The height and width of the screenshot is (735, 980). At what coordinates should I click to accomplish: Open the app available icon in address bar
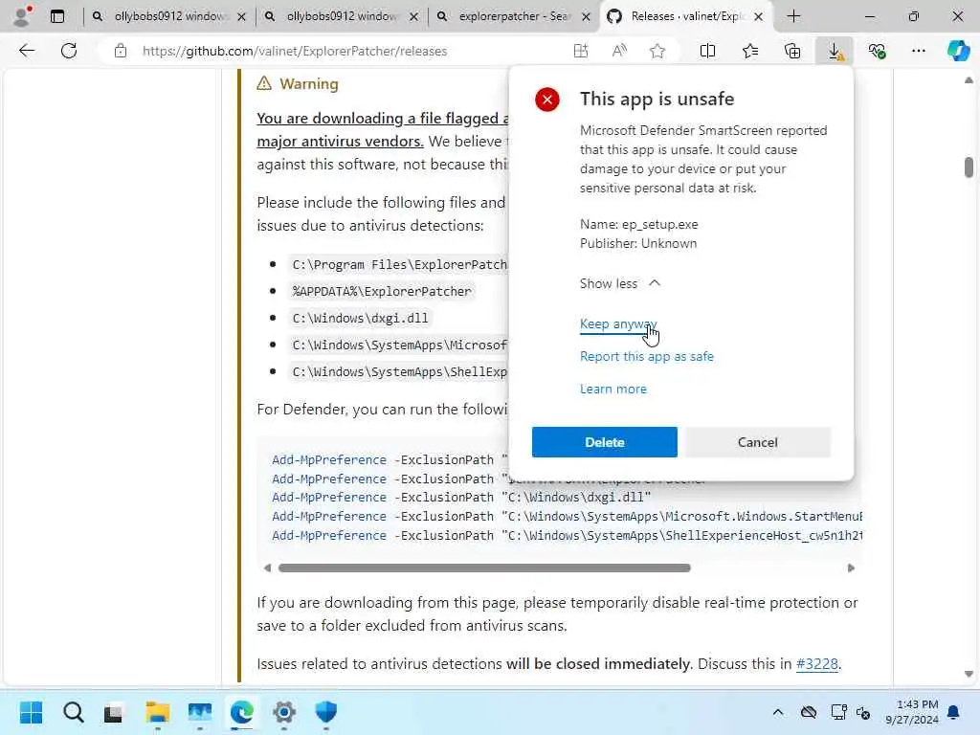(x=581, y=51)
